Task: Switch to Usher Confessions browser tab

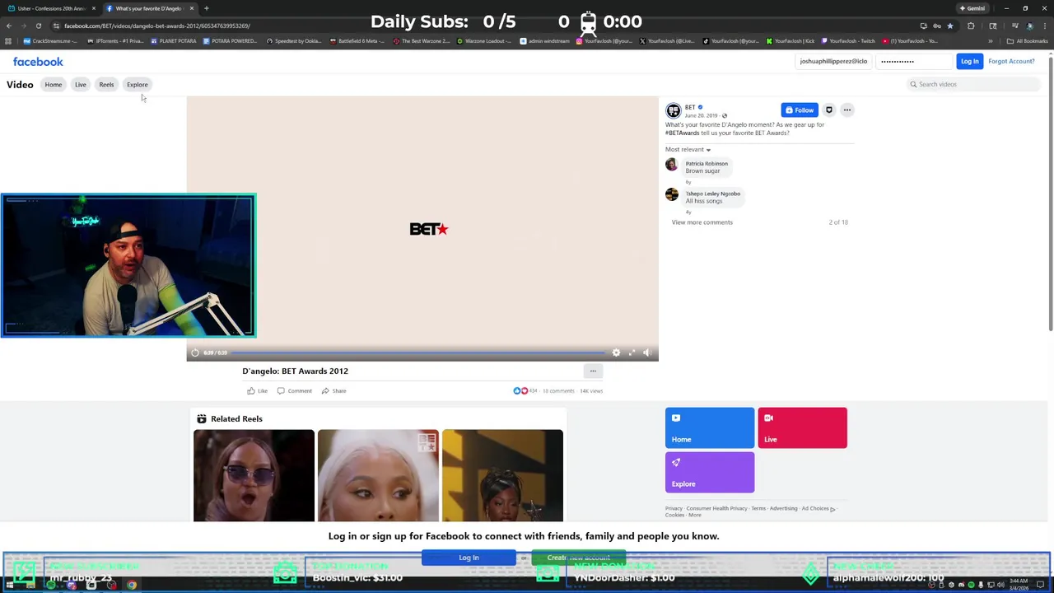Action: tap(52, 8)
